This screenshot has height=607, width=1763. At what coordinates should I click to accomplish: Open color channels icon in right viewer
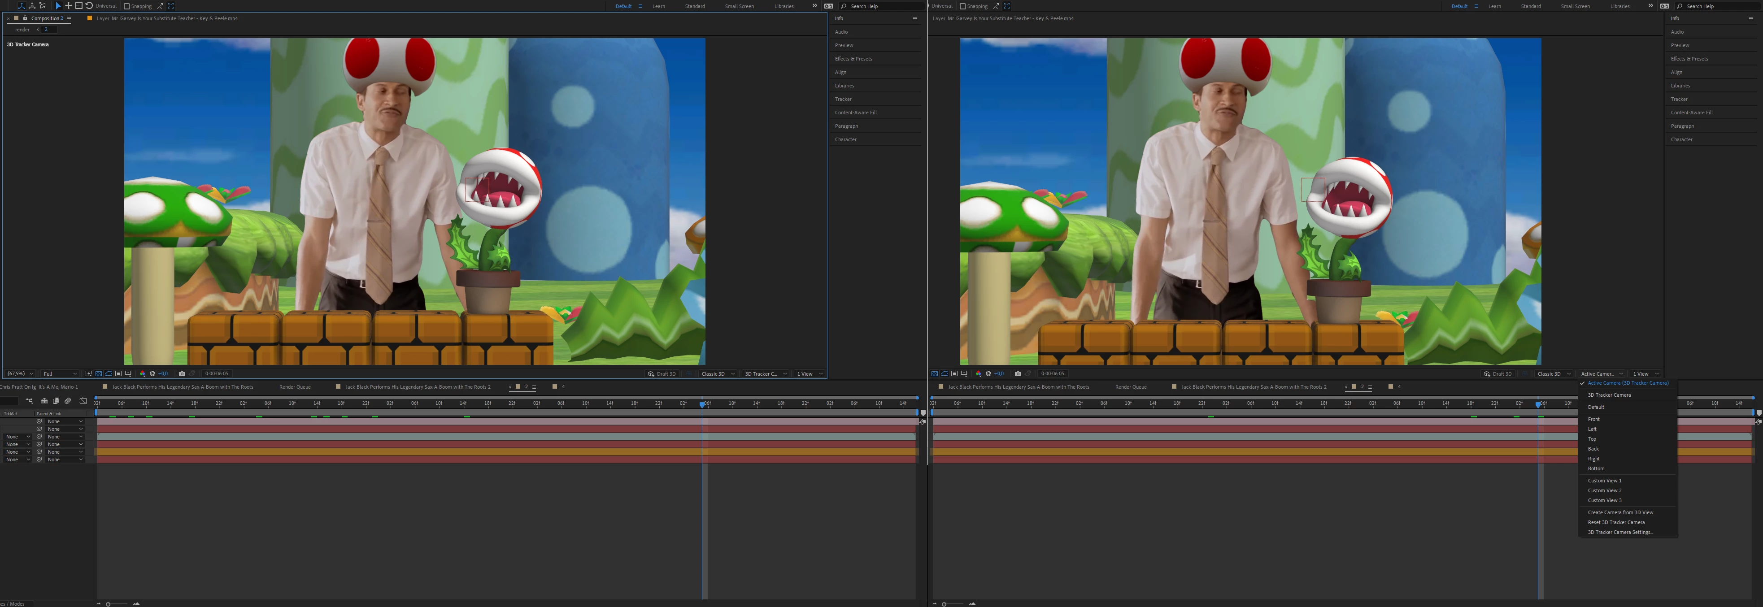[979, 373]
